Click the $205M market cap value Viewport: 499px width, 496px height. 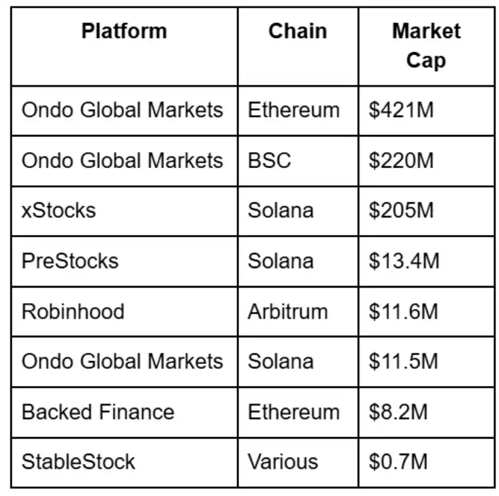(x=401, y=211)
